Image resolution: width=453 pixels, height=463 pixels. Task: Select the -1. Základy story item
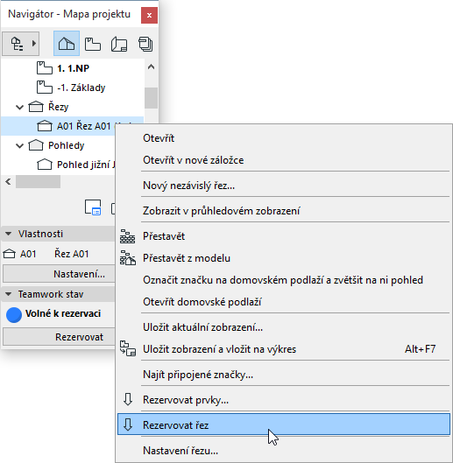pos(72,88)
